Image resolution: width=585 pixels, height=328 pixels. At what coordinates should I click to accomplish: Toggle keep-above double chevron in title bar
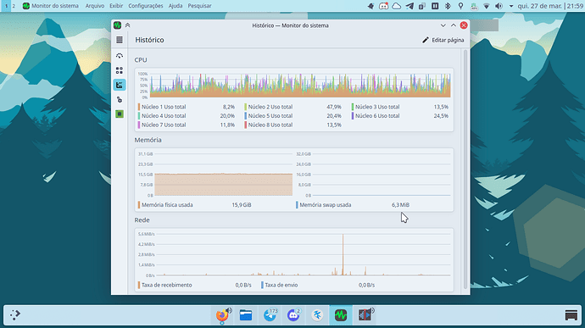coord(127,25)
